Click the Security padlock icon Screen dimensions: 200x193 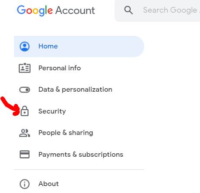pyautogui.click(x=24, y=111)
